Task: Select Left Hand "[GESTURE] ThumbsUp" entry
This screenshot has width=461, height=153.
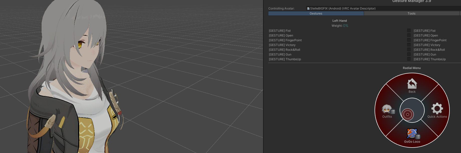Action: (x=285, y=59)
